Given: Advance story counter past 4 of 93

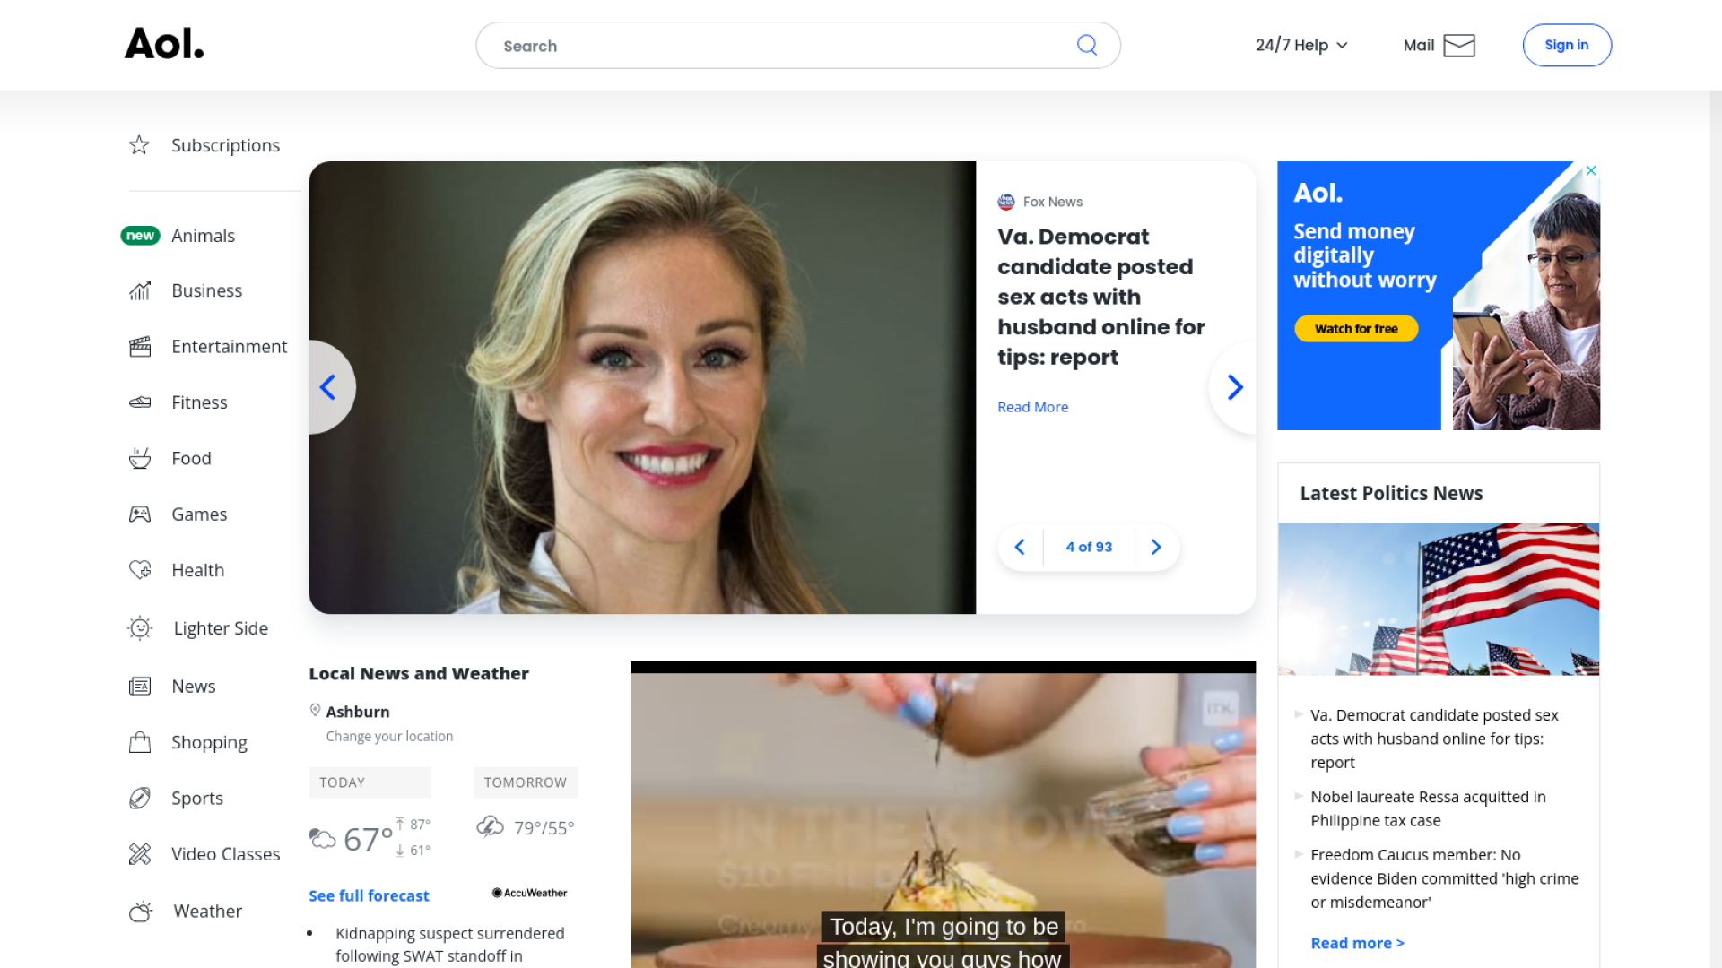Looking at the screenshot, I should coord(1156,547).
